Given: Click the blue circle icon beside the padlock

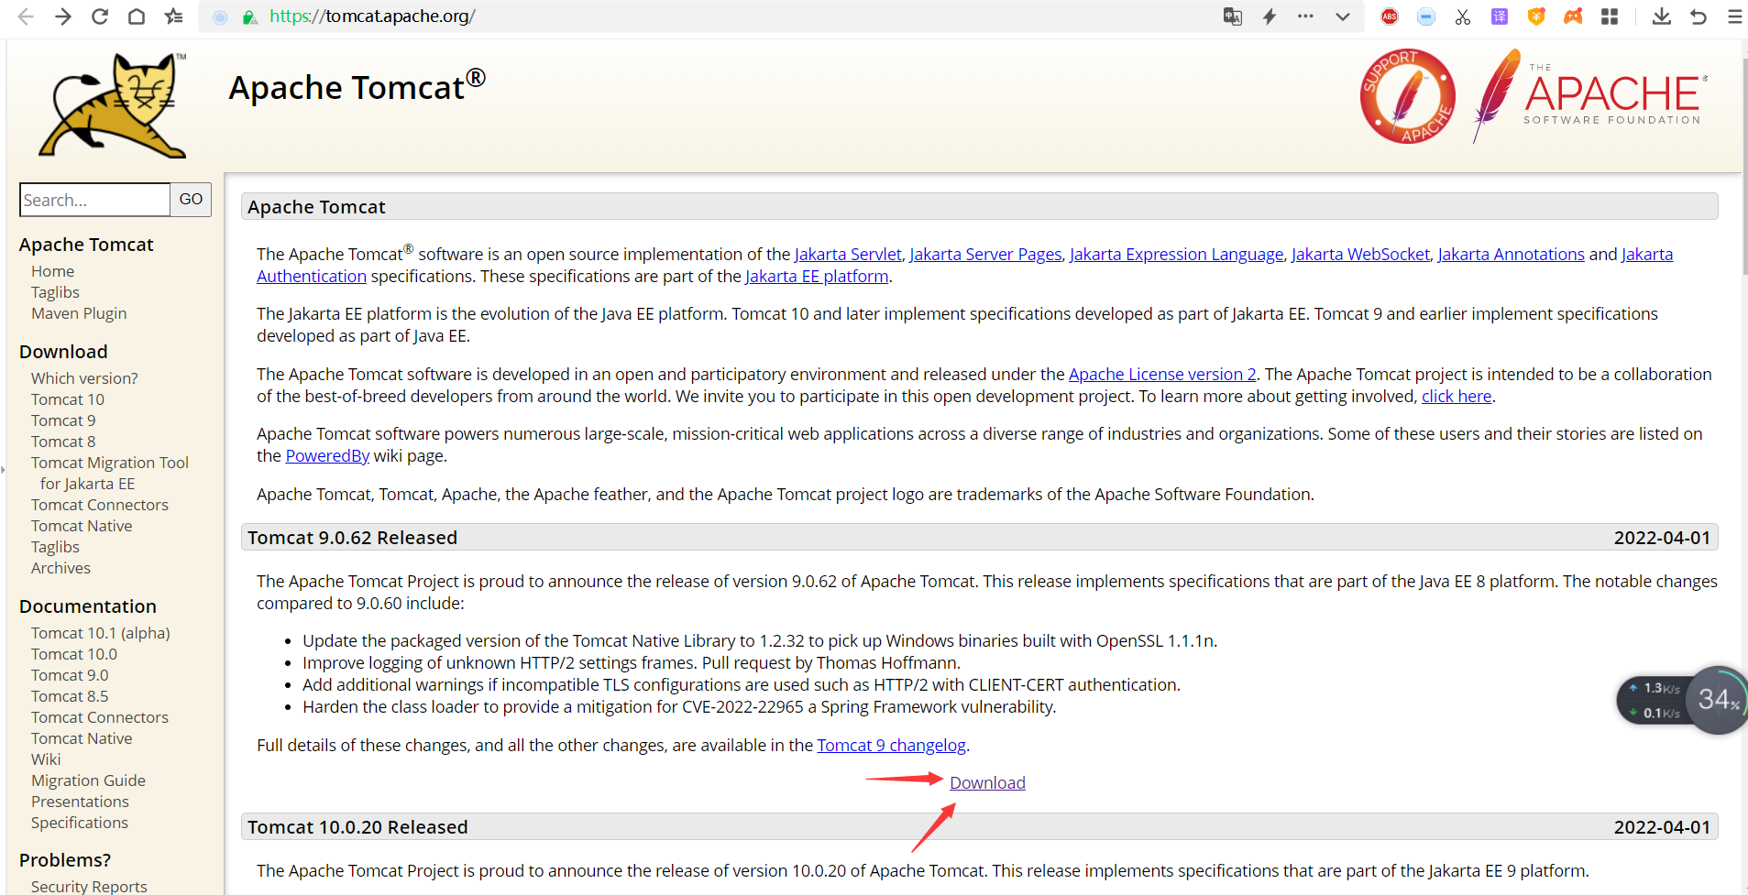Looking at the screenshot, I should coord(220,16).
